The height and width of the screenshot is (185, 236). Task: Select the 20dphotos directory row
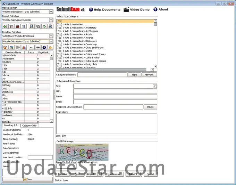26,92
